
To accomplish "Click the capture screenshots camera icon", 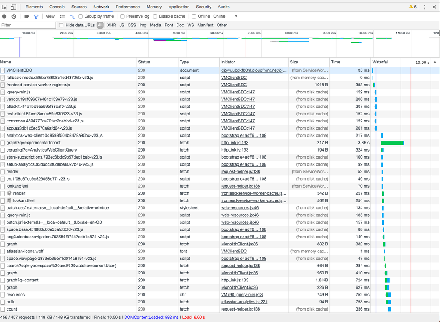I will (26, 16).
